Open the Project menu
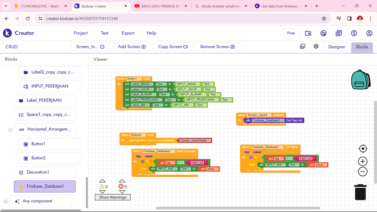 tap(81, 33)
